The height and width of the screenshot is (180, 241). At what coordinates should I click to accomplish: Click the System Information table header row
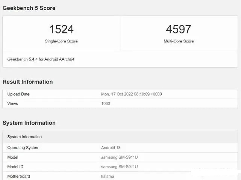120,137
